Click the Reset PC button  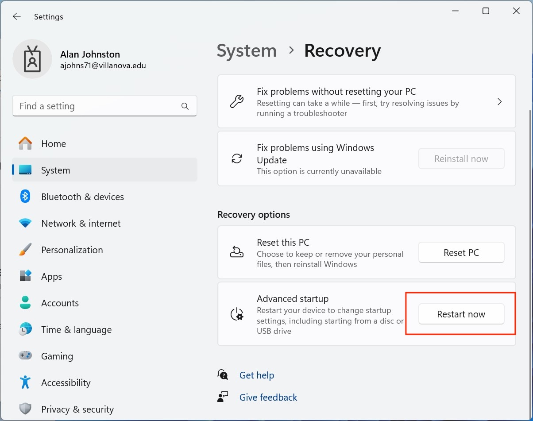pyautogui.click(x=461, y=253)
